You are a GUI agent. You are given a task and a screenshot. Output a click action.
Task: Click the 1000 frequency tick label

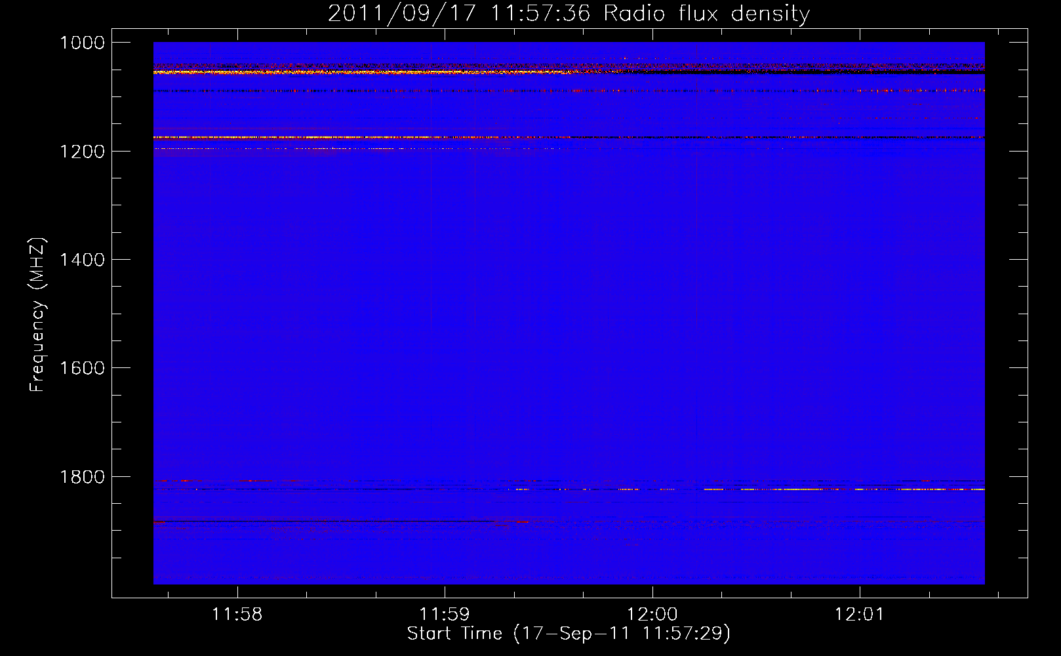click(x=82, y=43)
